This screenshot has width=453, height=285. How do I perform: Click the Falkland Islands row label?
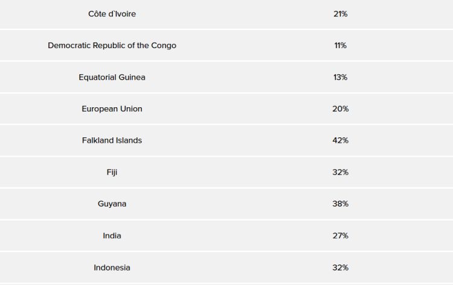point(112,140)
